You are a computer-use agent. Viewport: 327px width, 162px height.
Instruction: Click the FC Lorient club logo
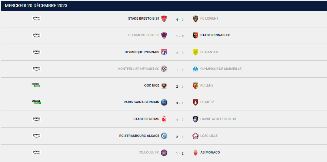(x=196, y=19)
